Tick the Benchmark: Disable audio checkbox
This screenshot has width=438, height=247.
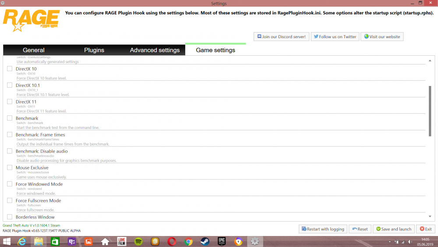pyautogui.click(x=10, y=151)
